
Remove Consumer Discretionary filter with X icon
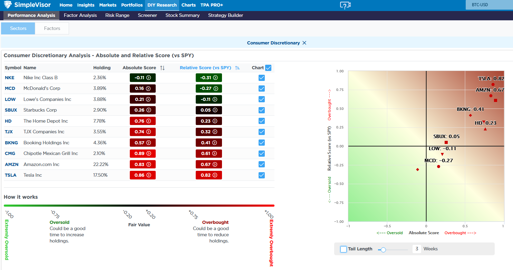click(304, 43)
